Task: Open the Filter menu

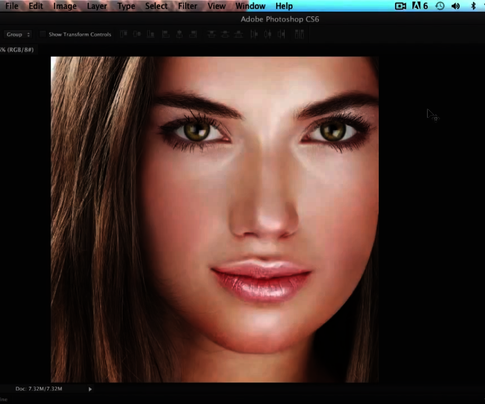Action: point(187,6)
